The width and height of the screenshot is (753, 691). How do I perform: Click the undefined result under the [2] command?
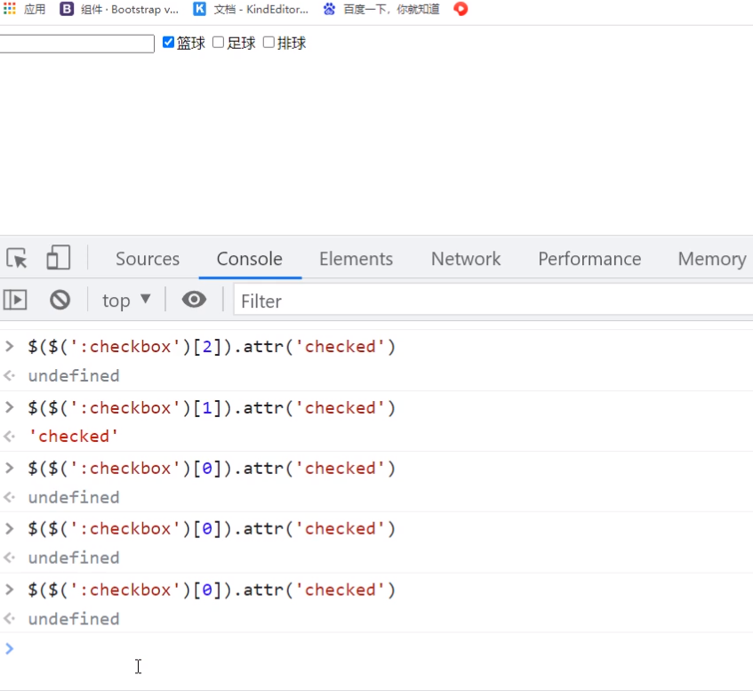point(74,375)
